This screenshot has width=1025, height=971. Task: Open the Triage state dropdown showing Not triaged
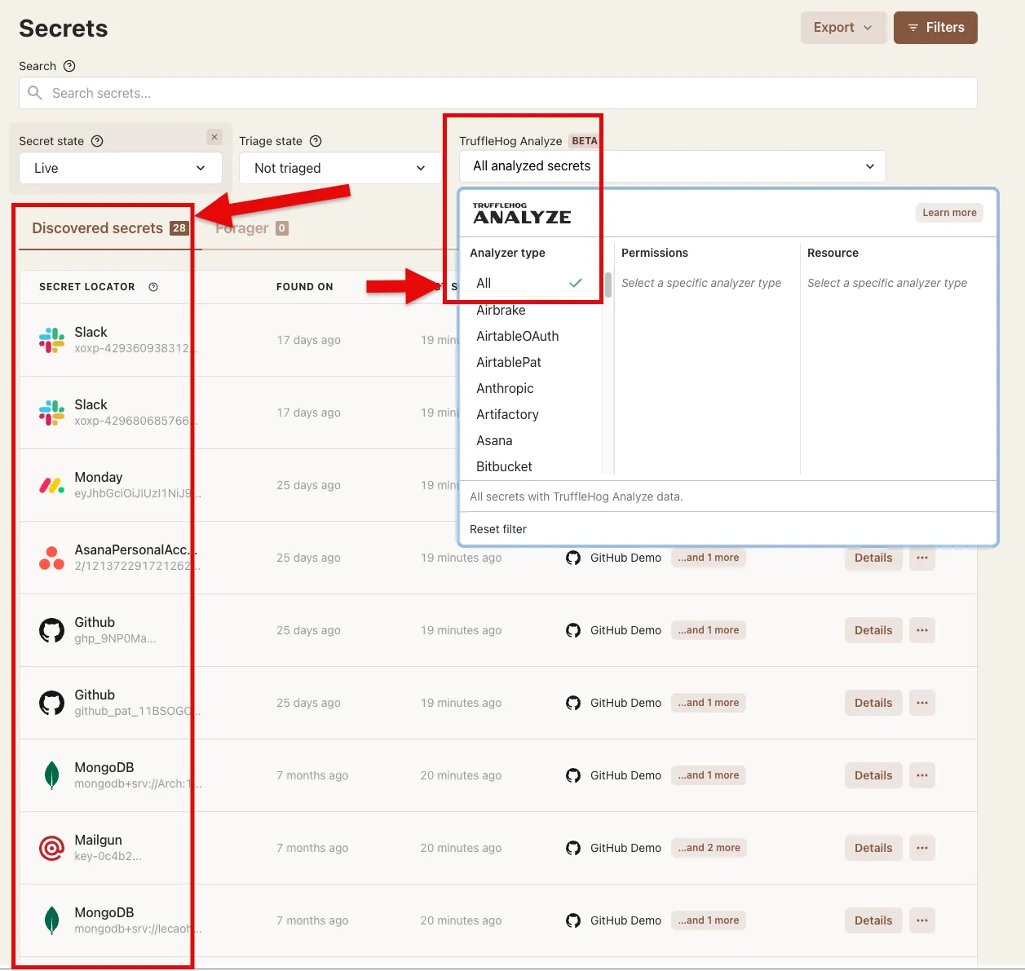[x=341, y=168]
